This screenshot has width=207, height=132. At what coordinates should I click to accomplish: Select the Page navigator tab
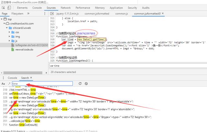coord(5,14)
